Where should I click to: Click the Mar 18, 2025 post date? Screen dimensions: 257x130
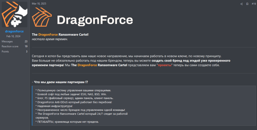point(39,4)
